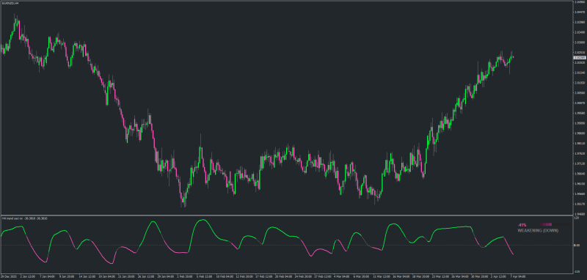The image size is (587, 280).
Task: Click the '5 Feb 12:00' date label
Action: [205, 276]
